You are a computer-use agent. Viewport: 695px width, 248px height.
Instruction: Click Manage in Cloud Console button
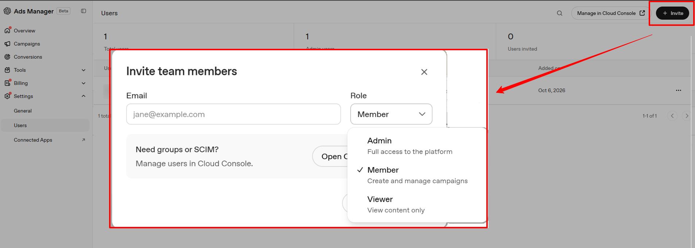tap(611, 13)
